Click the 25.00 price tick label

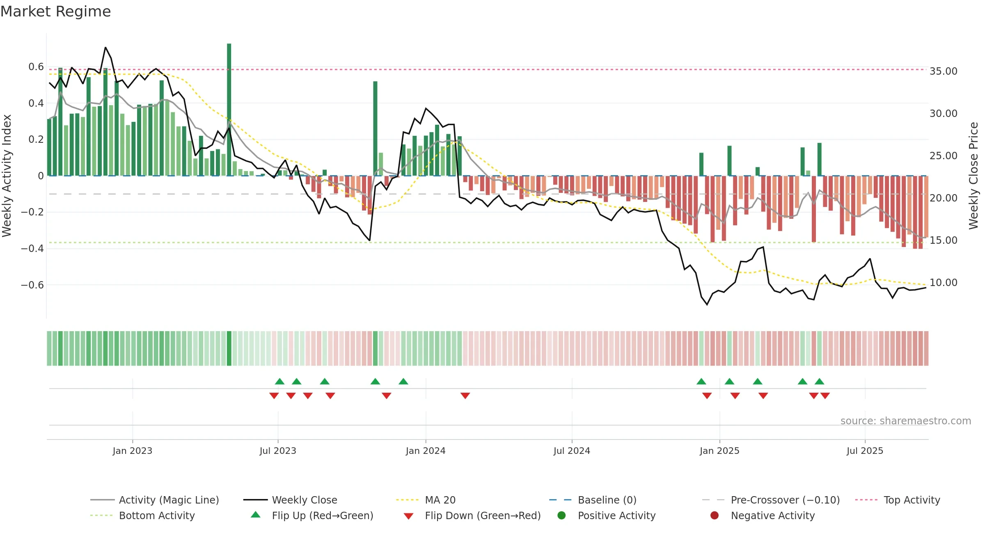pyautogui.click(x=943, y=156)
